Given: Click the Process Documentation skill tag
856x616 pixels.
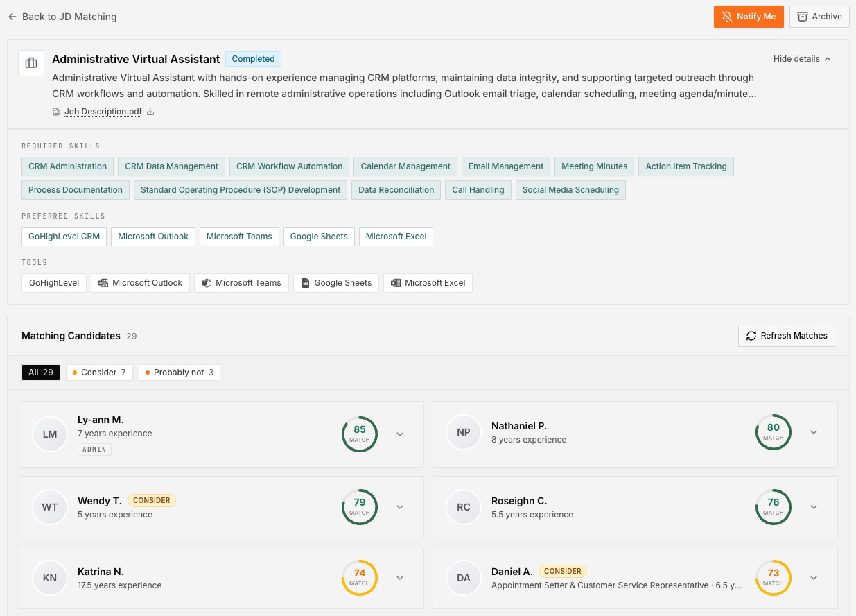Looking at the screenshot, I should [x=76, y=190].
